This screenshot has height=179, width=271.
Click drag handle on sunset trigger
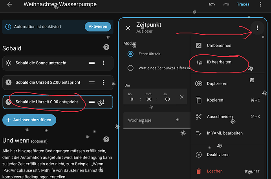pos(92,63)
